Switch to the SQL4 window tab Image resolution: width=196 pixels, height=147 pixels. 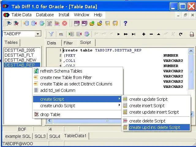tap(55, 136)
